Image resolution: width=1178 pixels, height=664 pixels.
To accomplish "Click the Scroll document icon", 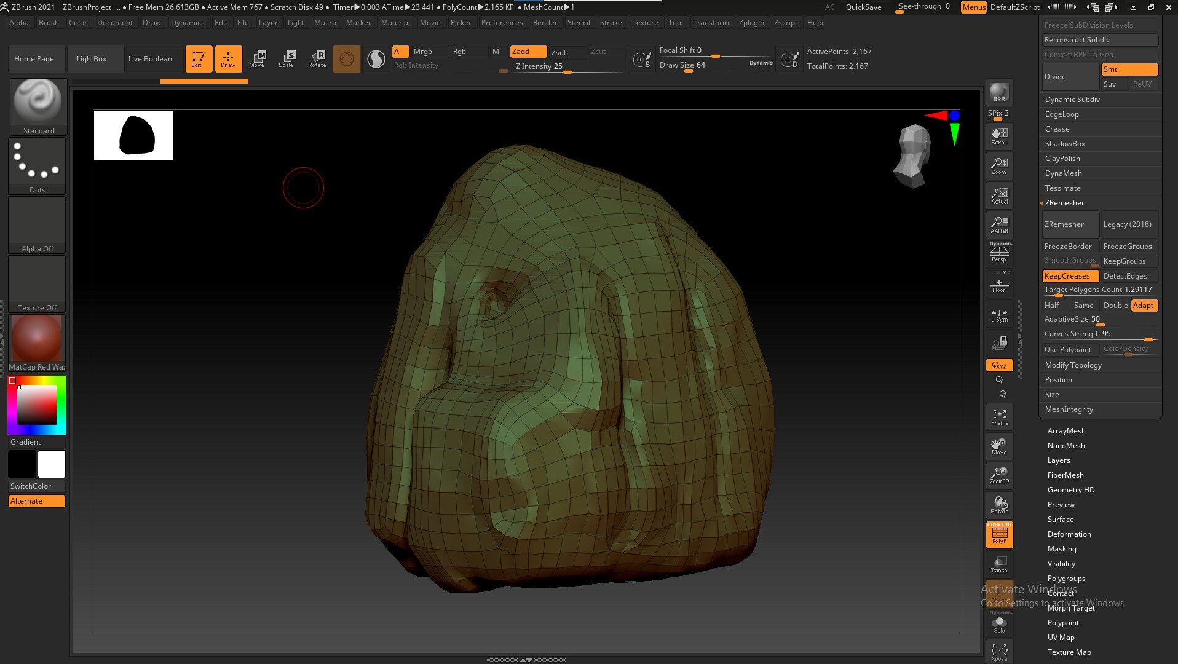I will 998,135.
